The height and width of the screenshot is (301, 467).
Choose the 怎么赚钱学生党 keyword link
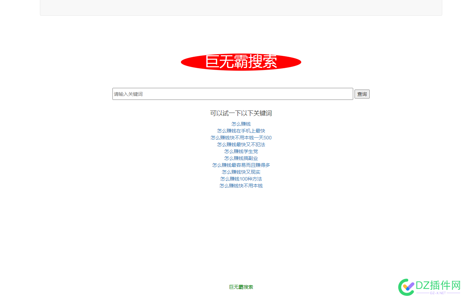click(x=241, y=151)
